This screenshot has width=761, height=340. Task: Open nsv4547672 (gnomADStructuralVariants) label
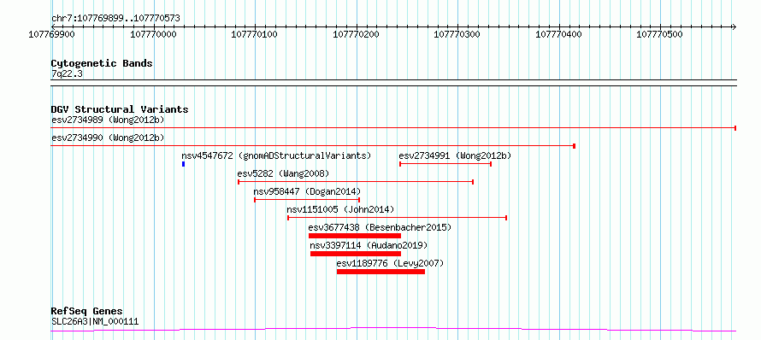coord(276,155)
